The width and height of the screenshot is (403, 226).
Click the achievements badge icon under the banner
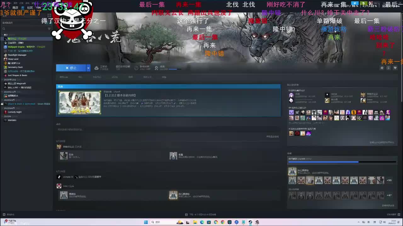[x=156, y=68]
